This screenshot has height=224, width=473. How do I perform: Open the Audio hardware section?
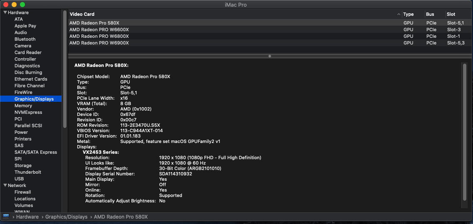[x=20, y=32]
